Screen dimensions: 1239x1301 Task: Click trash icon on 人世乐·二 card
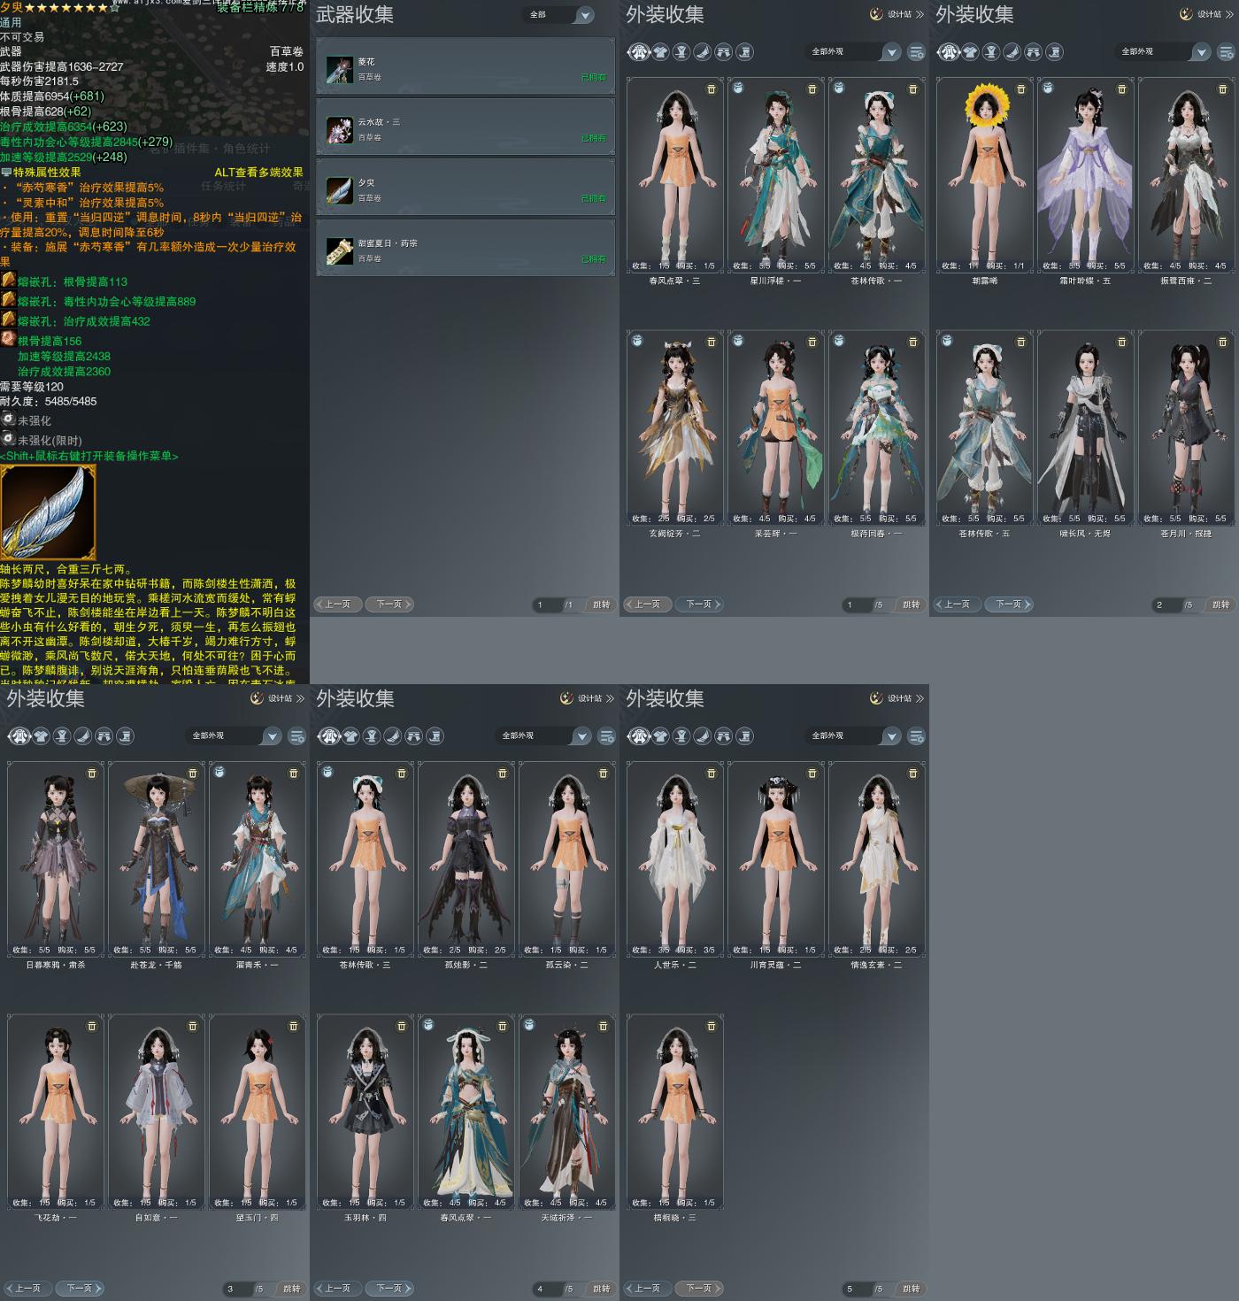(x=712, y=774)
